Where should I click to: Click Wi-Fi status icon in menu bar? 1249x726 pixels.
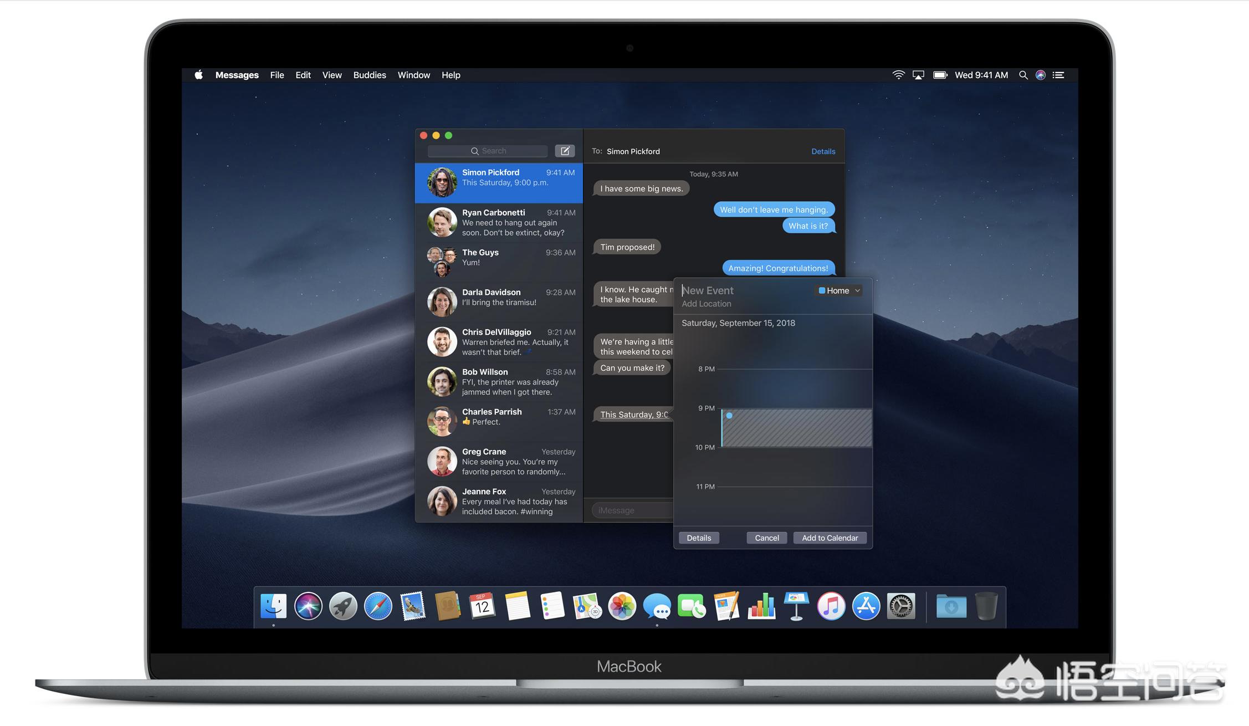point(898,75)
